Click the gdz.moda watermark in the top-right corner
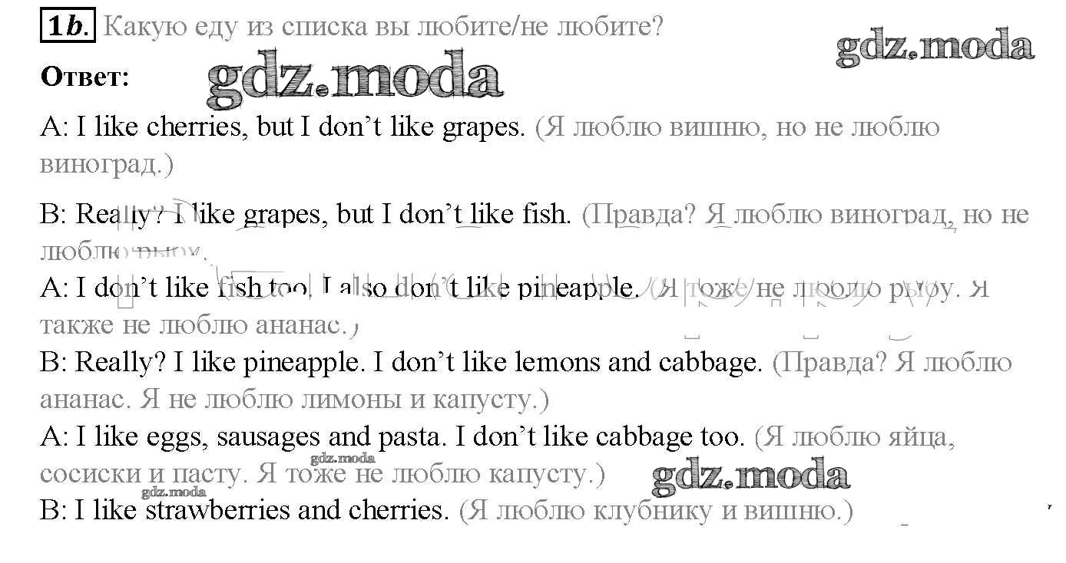This screenshot has height=563, width=1066. (935, 48)
